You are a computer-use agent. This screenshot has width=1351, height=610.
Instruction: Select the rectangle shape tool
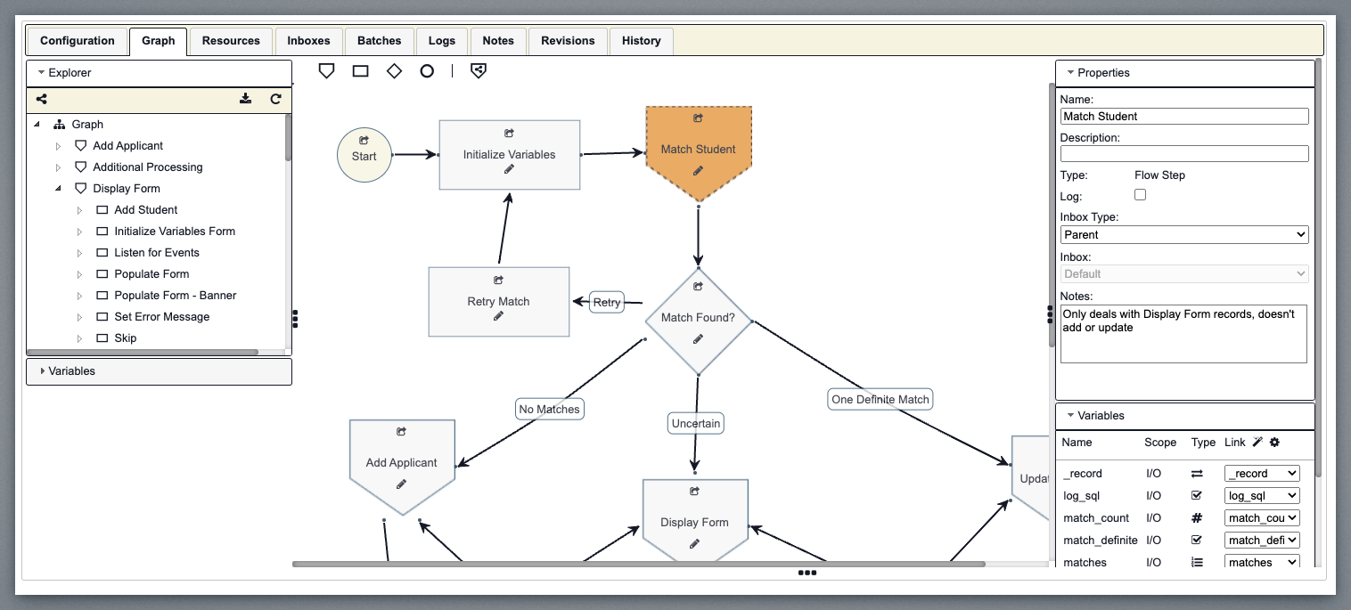pos(360,71)
